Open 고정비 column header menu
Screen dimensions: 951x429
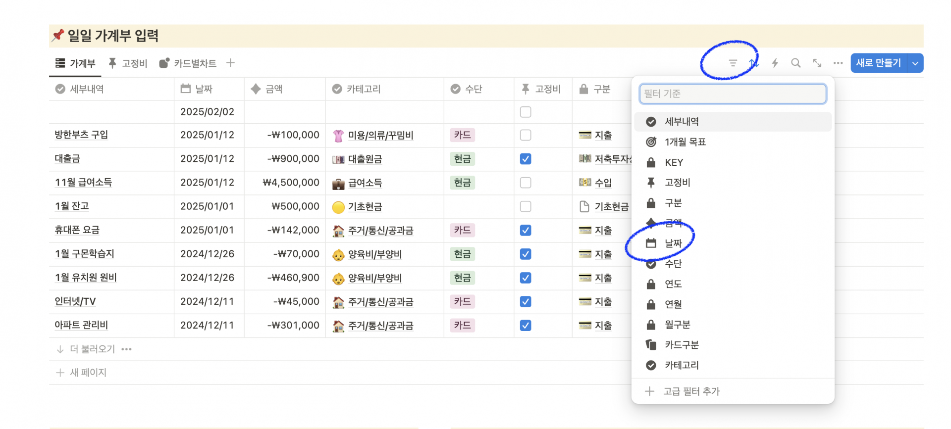(x=543, y=89)
